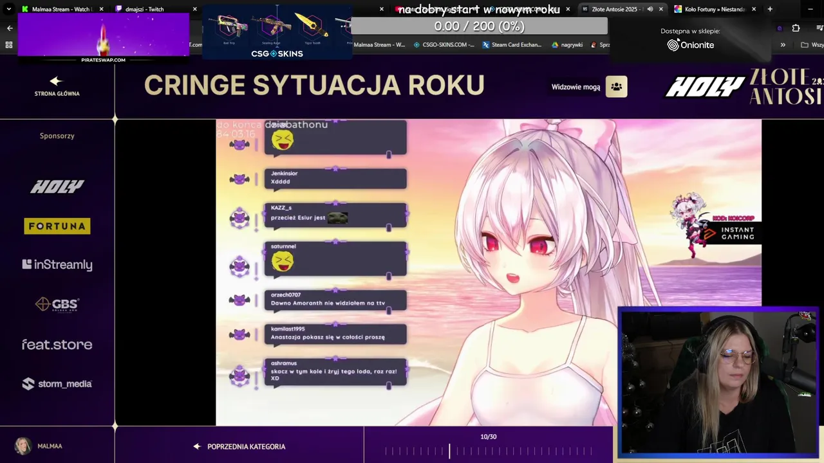Return via STRONA GŁÓWNA arrow

click(57, 86)
